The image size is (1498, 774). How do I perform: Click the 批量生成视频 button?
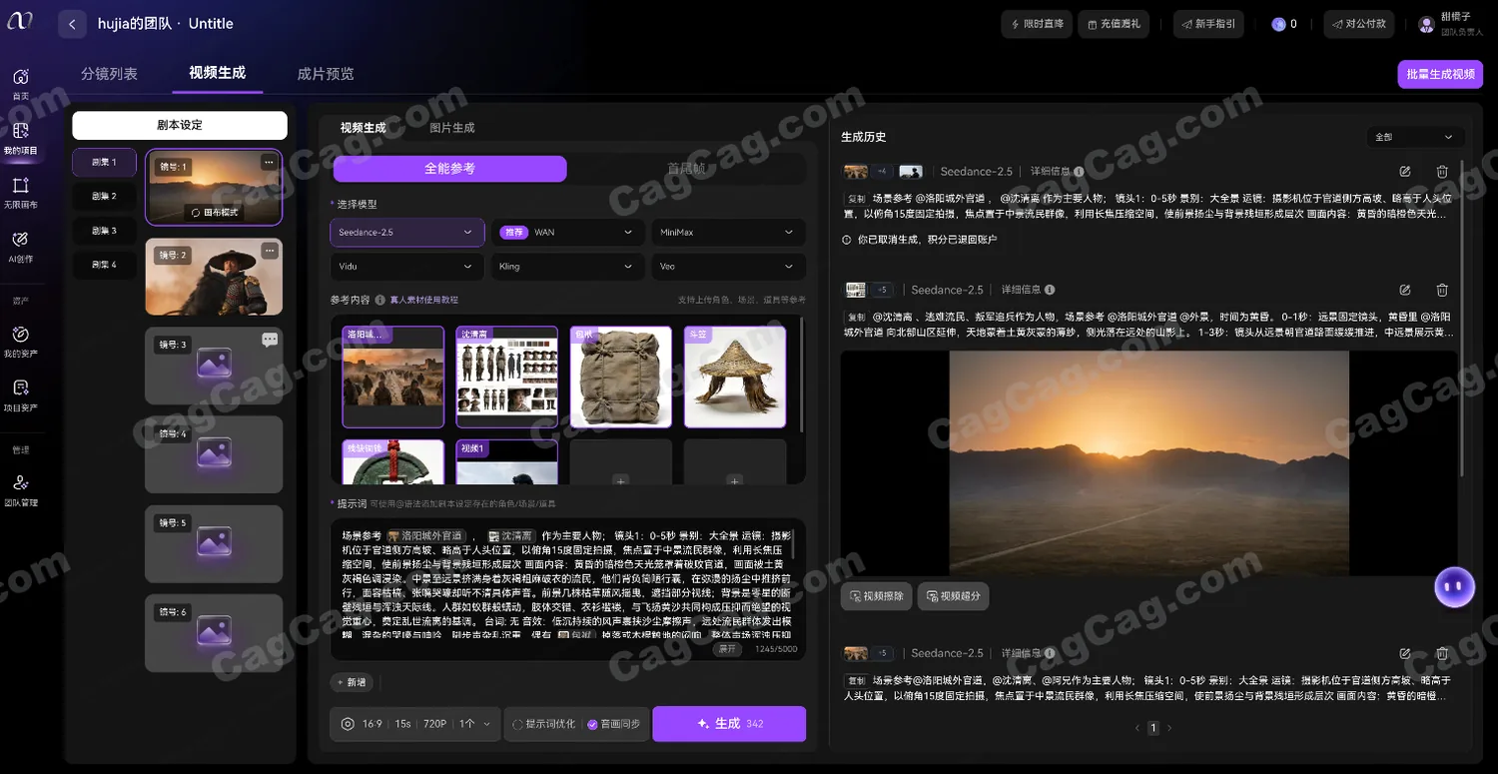(1440, 74)
